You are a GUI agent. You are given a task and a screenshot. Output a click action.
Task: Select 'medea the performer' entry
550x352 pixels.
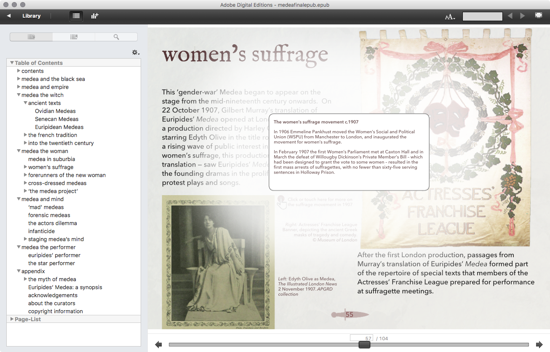[48, 247]
